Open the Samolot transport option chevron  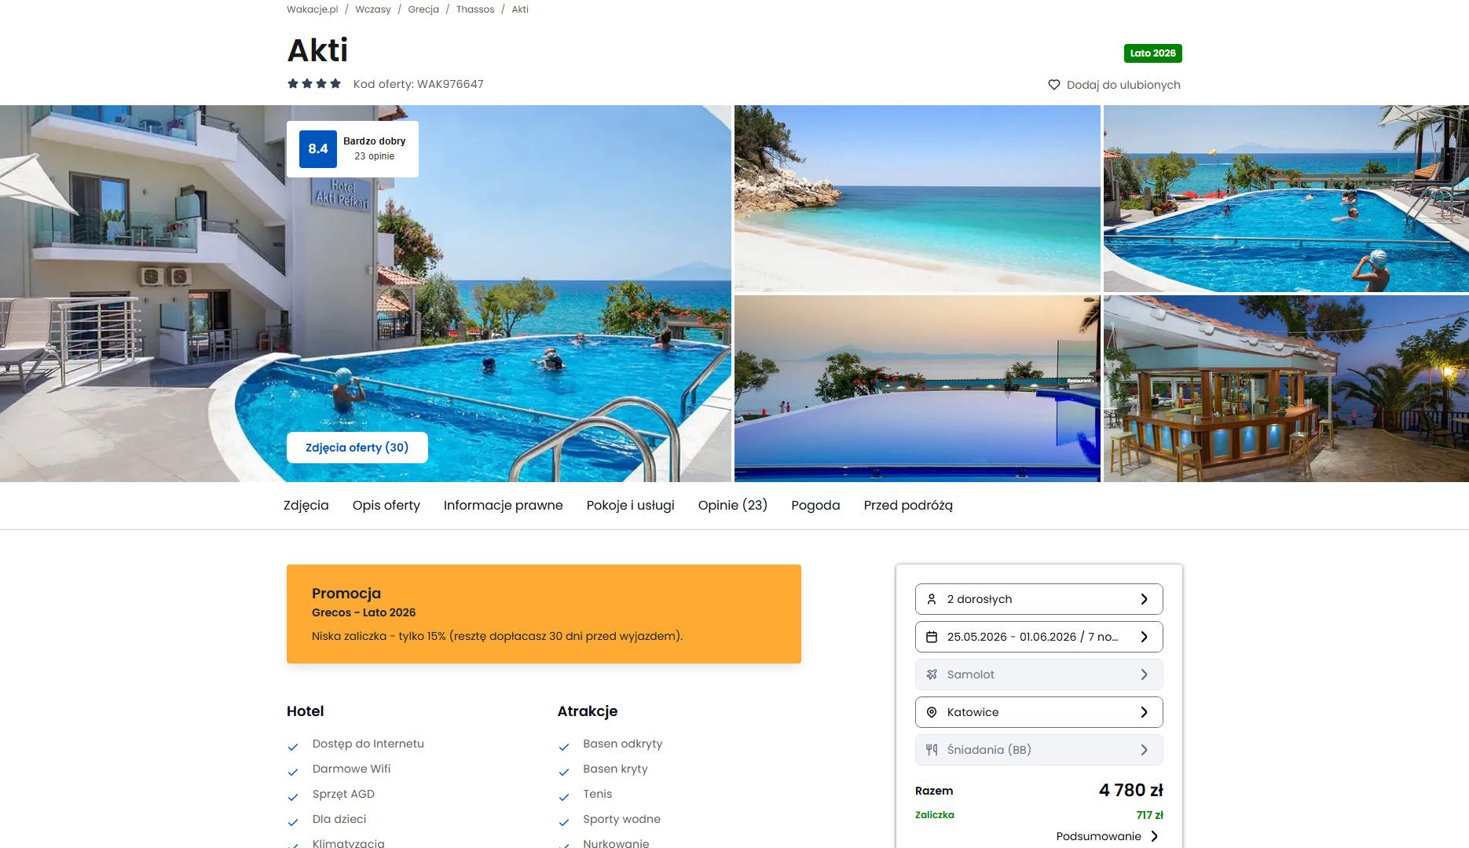point(1144,674)
